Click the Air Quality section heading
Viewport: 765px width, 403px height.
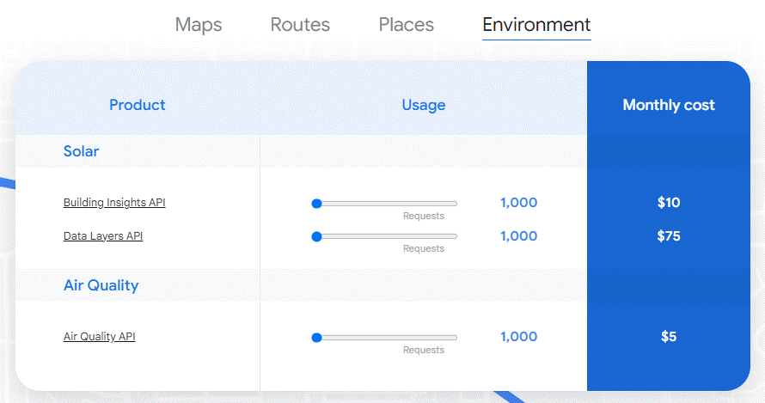[101, 285]
